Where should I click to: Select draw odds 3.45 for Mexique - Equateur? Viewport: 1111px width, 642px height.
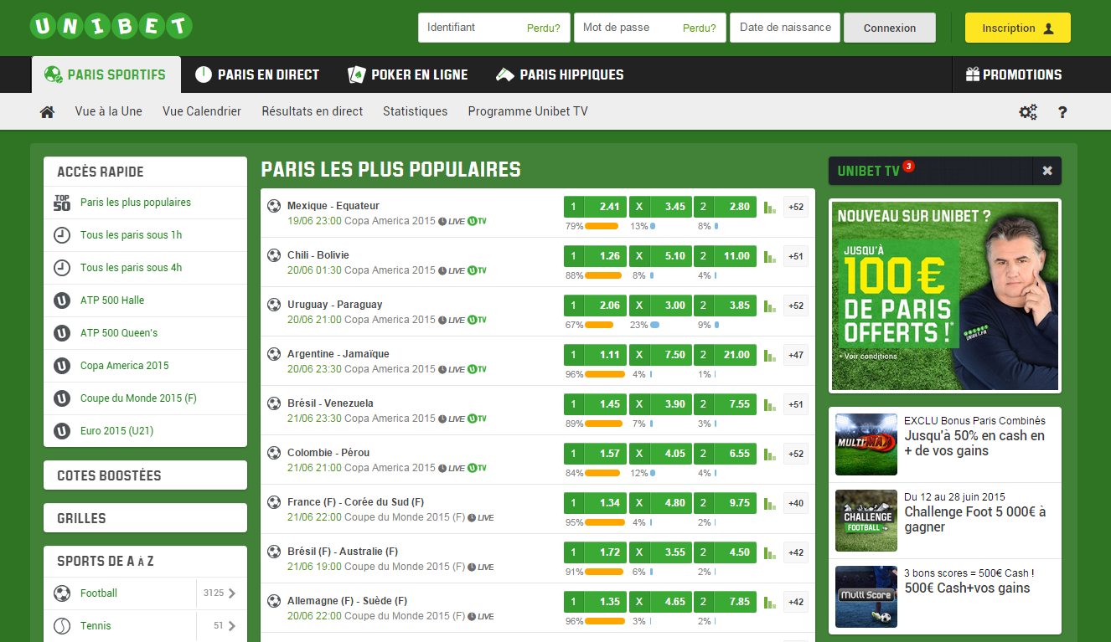click(x=660, y=207)
